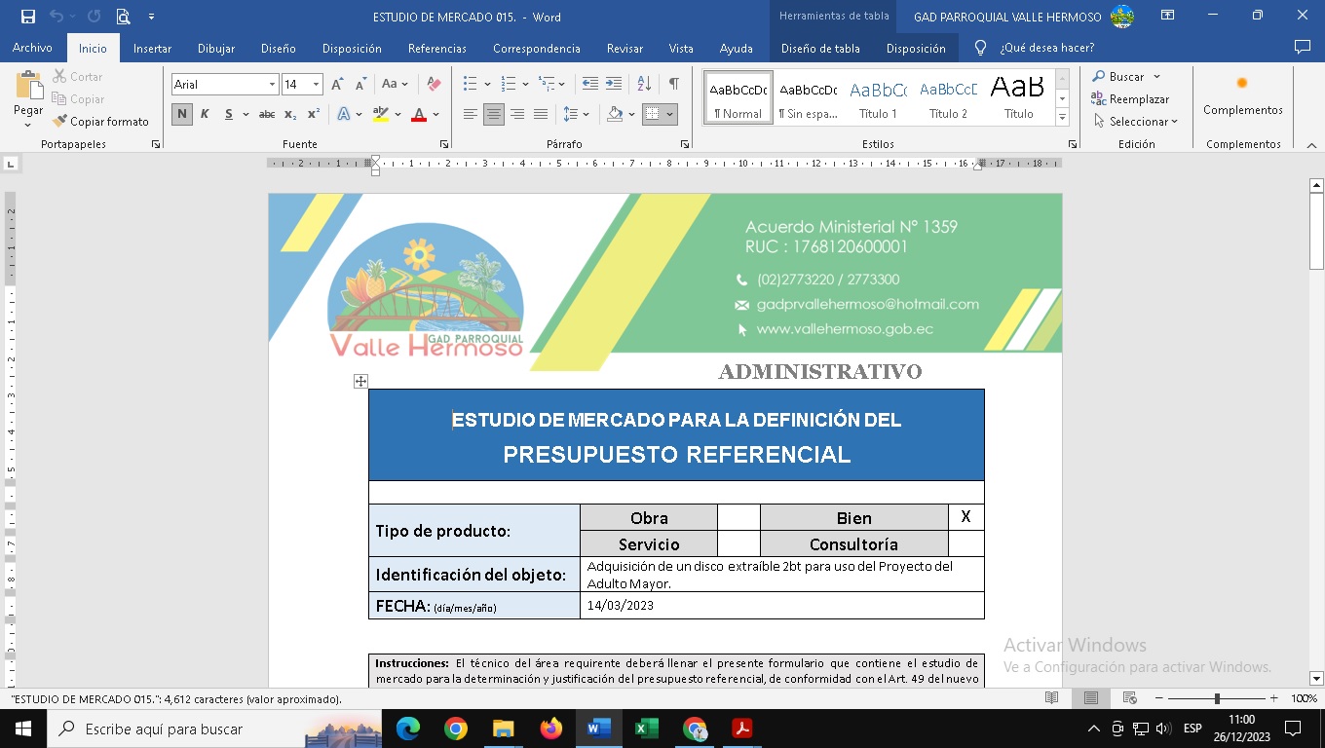Click the zoom slider in status bar
The image size is (1325, 748).
click(1216, 698)
